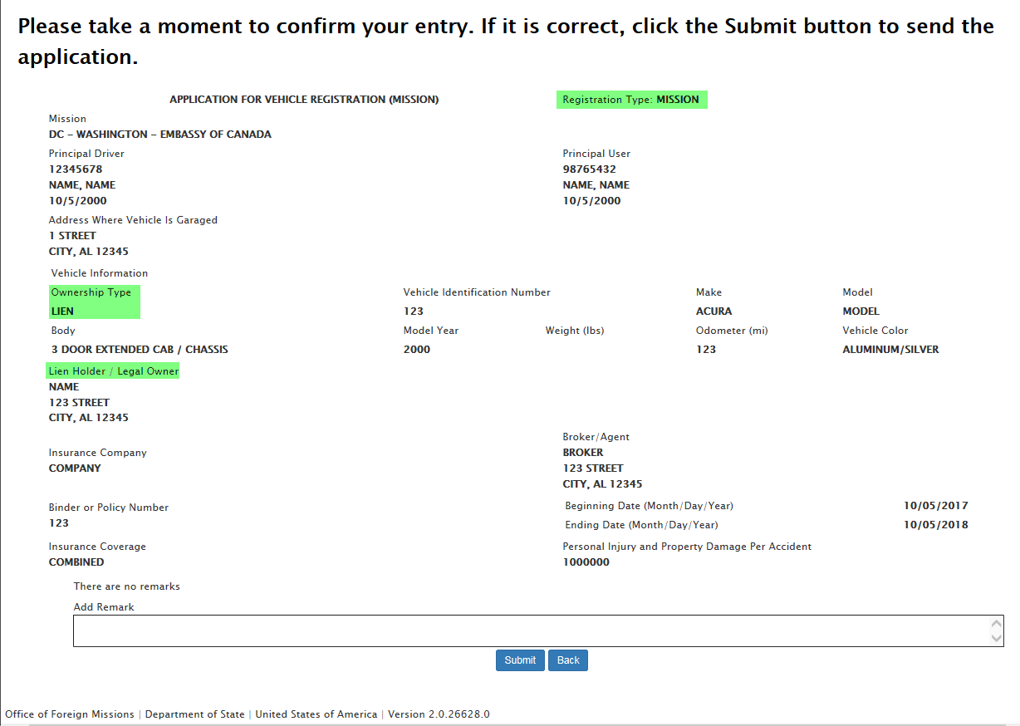Click the remark box scroll up arrow

997,623
